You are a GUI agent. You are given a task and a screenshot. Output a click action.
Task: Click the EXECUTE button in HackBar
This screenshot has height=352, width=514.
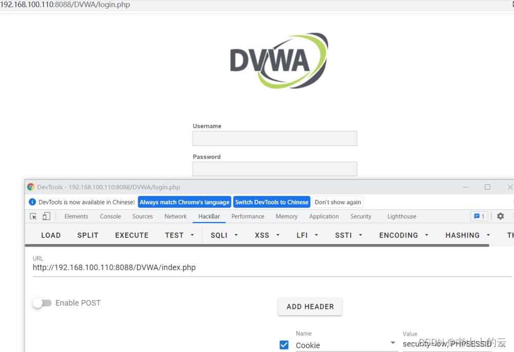[132, 235]
